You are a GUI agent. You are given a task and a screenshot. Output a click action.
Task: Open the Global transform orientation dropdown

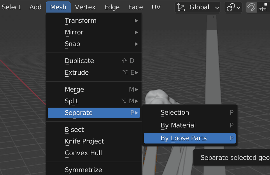tap(198, 7)
